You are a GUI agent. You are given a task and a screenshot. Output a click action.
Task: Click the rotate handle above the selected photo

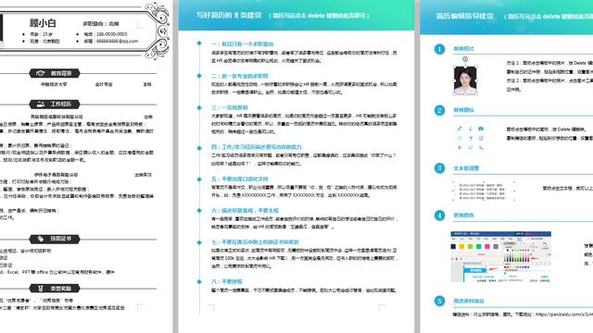tap(465, 59)
